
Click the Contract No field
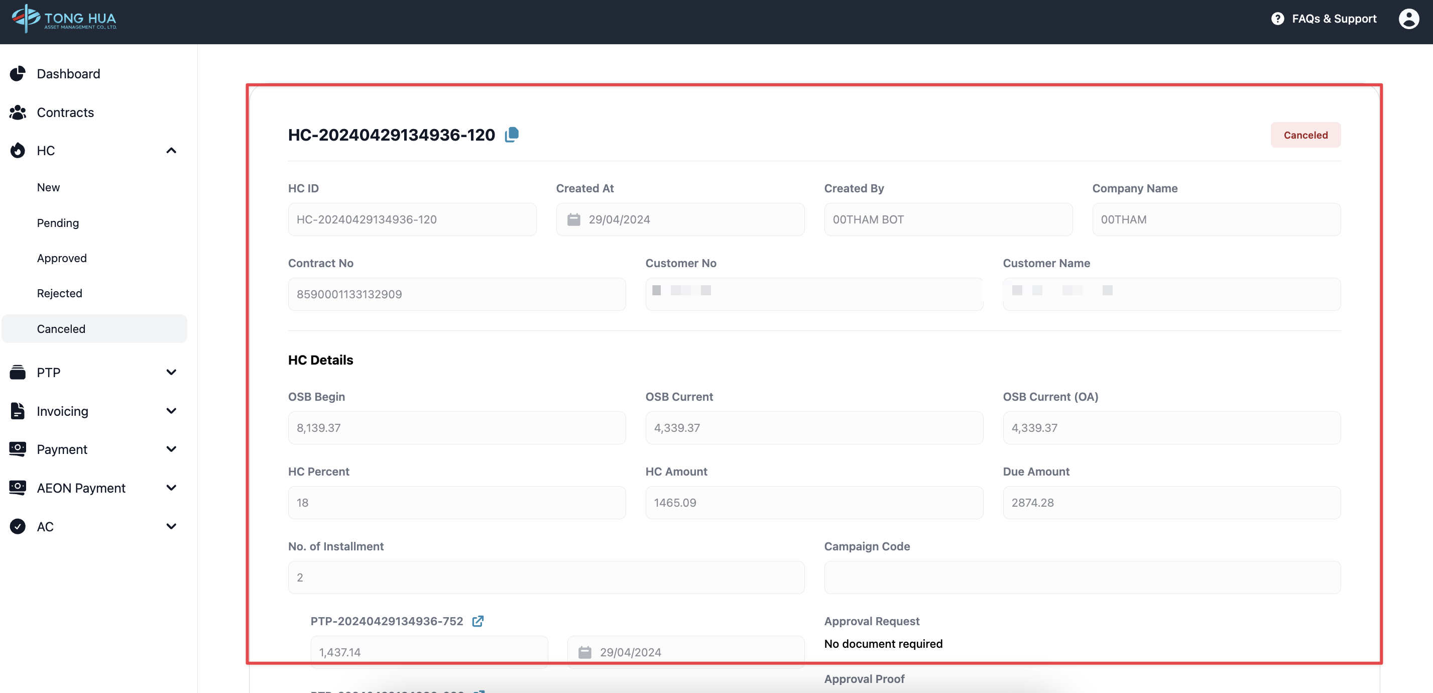[x=456, y=294]
